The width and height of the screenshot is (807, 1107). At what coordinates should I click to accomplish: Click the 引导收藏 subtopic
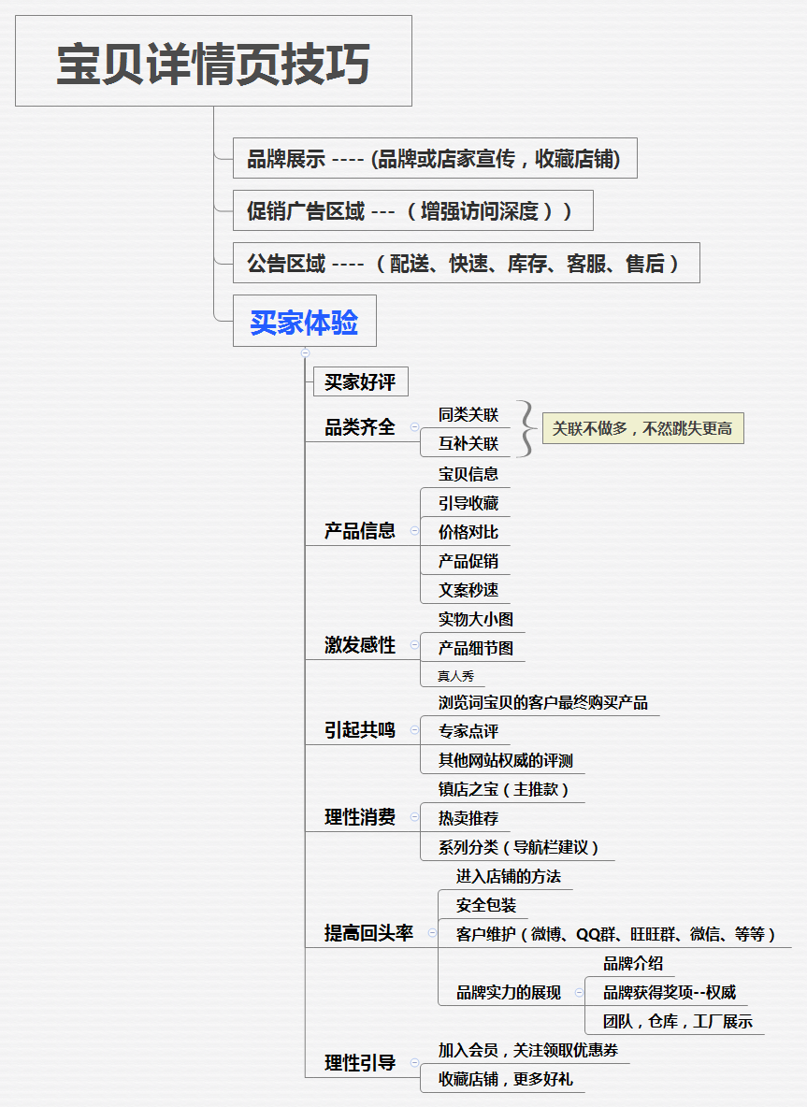pyautogui.click(x=468, y=503)
